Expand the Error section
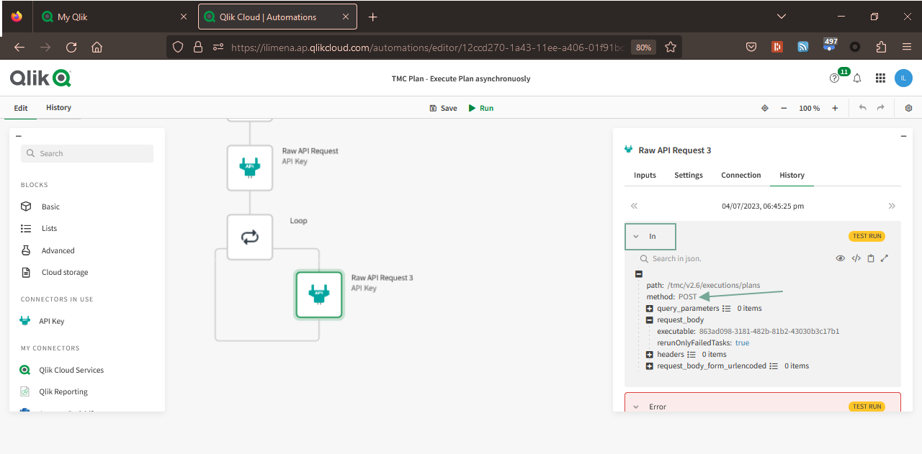This screenshot has height=454, width=922. tap(635, 407)
